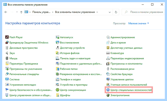This screenshot has width=167, height=101.
Task: Click Все элементы панели управления breadcrumb
Action: (75, 12)
